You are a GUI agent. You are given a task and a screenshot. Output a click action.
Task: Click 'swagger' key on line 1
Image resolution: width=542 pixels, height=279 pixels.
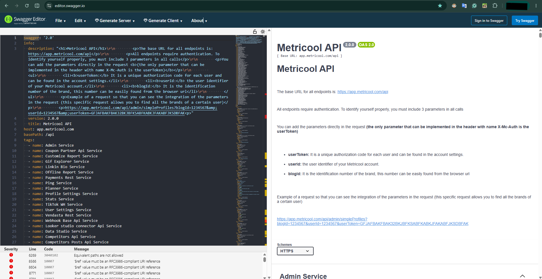[x=31, y=38]
